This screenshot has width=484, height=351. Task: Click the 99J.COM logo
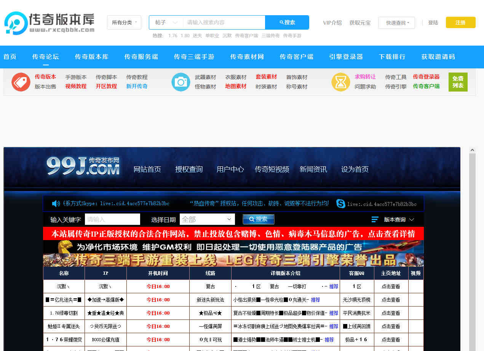(83, 167)
